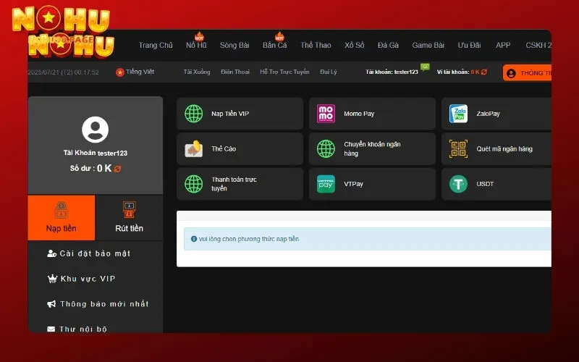Click the info icon in the notice bar
The width and height of the screenshot is (579, 362).
pos(193,239)
